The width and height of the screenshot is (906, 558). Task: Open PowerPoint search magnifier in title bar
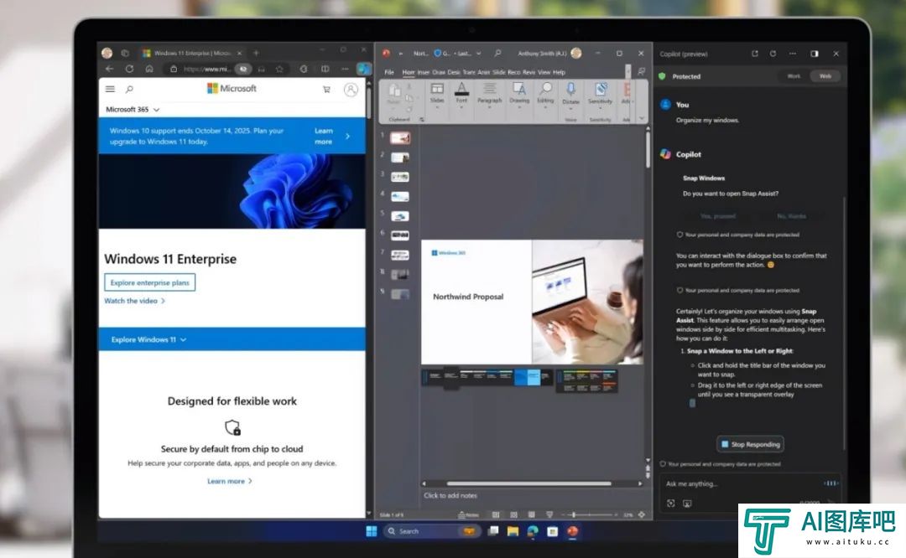click(497, 53)
